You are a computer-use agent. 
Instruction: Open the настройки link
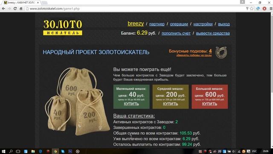pyautogui.click(x=203, y=24)
